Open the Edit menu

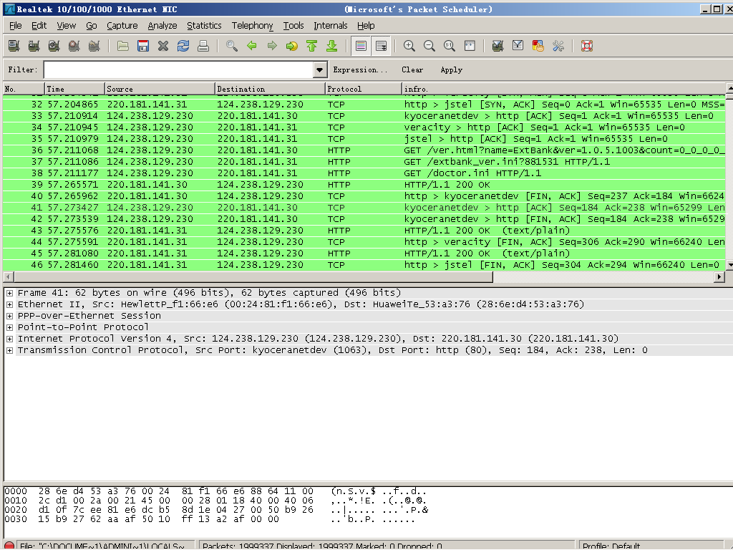[39, 26]
